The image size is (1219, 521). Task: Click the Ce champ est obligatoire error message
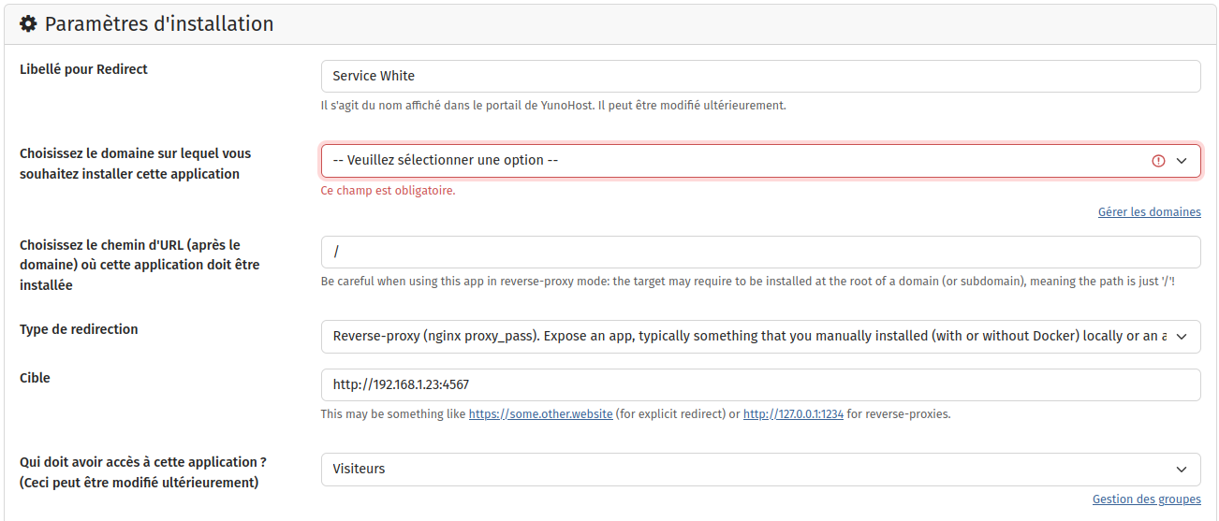[388, 191]
